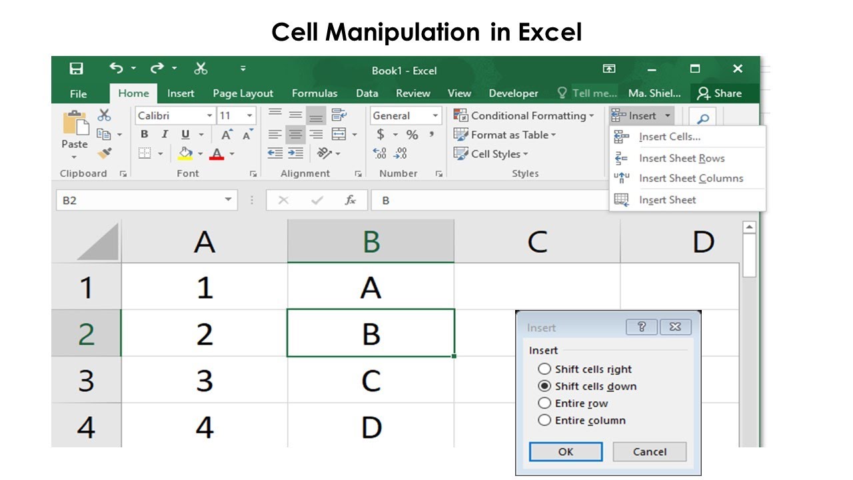Decrease indent
This screenshot has height=480, width=853.
pos(275,154)
